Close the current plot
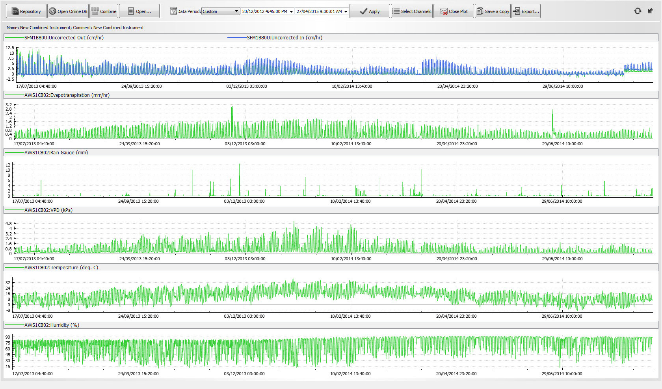 click(x=454, y=11)
